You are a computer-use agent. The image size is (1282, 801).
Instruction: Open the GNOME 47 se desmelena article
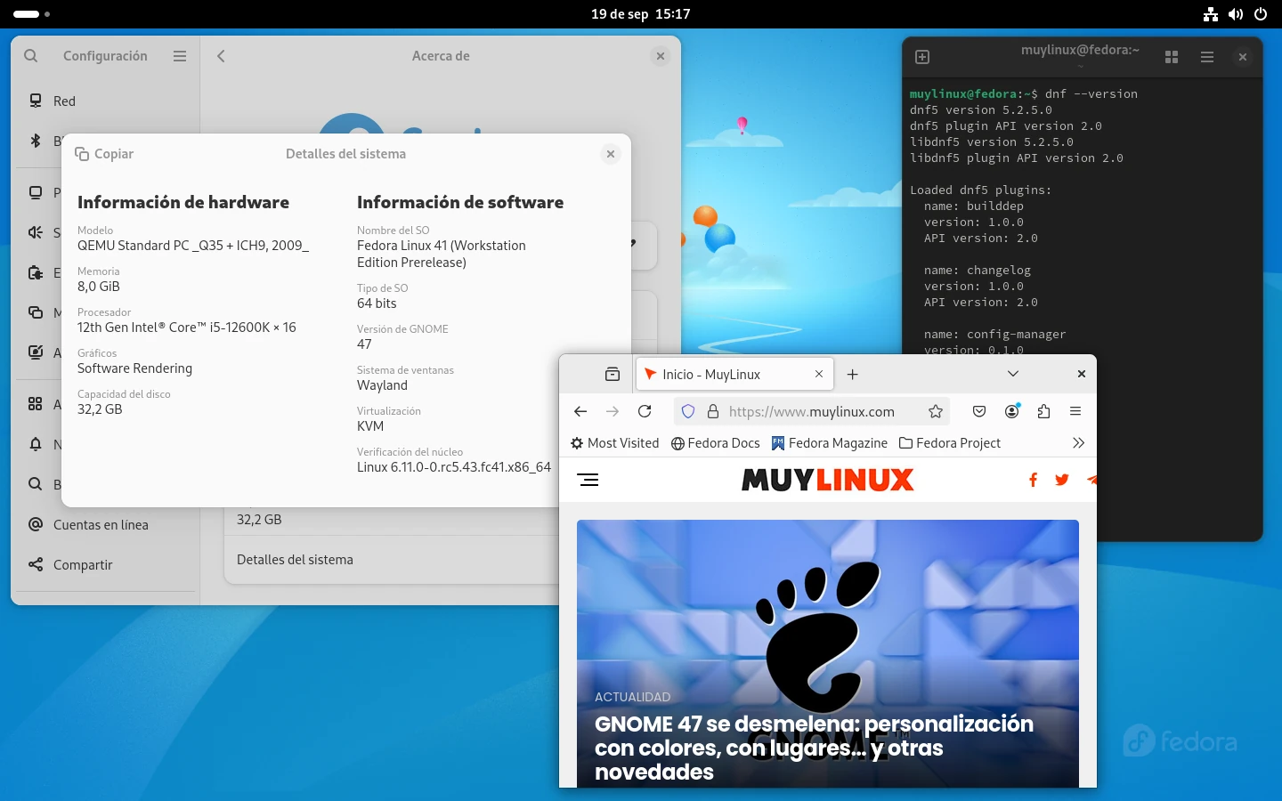(x=814, y=748)
